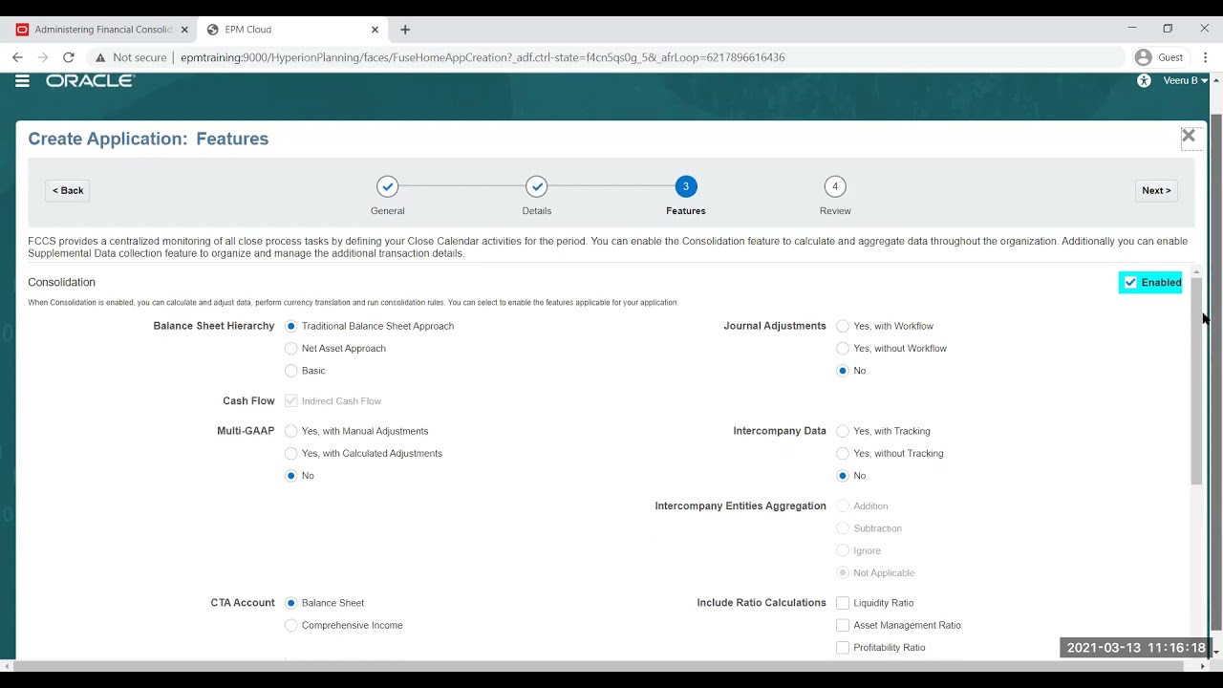Click the URL address bar
This screenshot has width=1223, height=688.
tap(483, 57)
